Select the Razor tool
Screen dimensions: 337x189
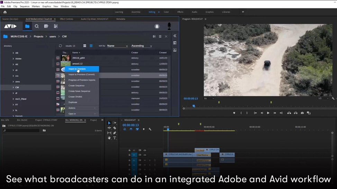(115, 128)
